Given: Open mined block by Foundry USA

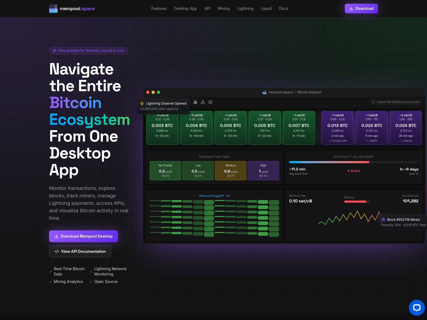Looking at the screenshot, I should [x=338, y=128].
